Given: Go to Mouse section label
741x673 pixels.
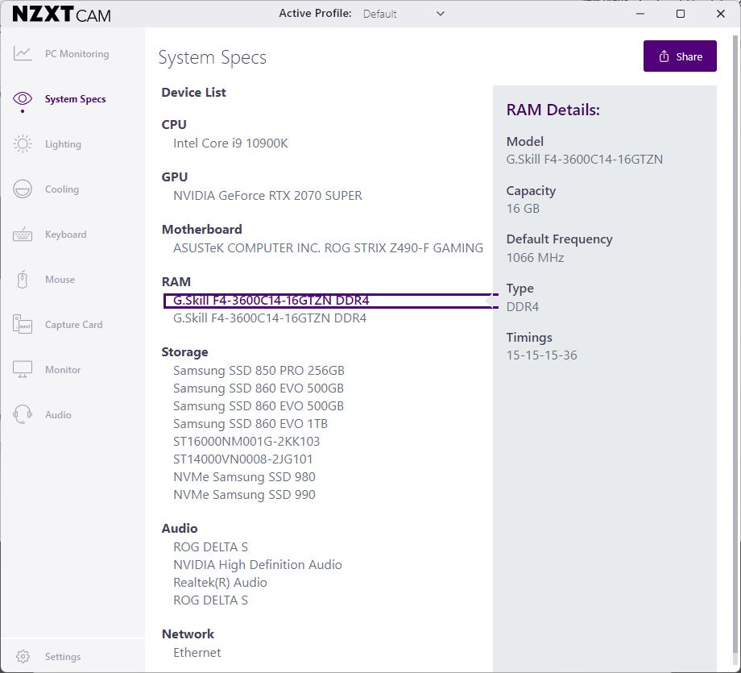Looking at the screenshot, I should (60, 280).
